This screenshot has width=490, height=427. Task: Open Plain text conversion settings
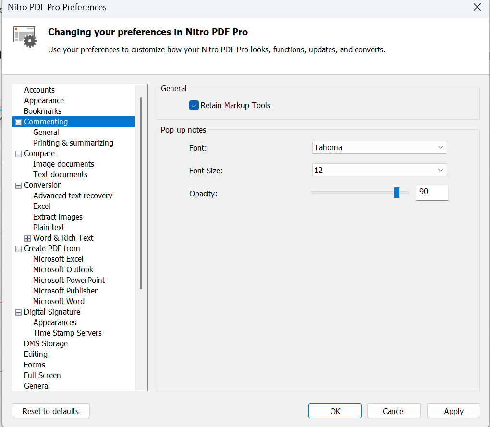(x=49, y=227)
